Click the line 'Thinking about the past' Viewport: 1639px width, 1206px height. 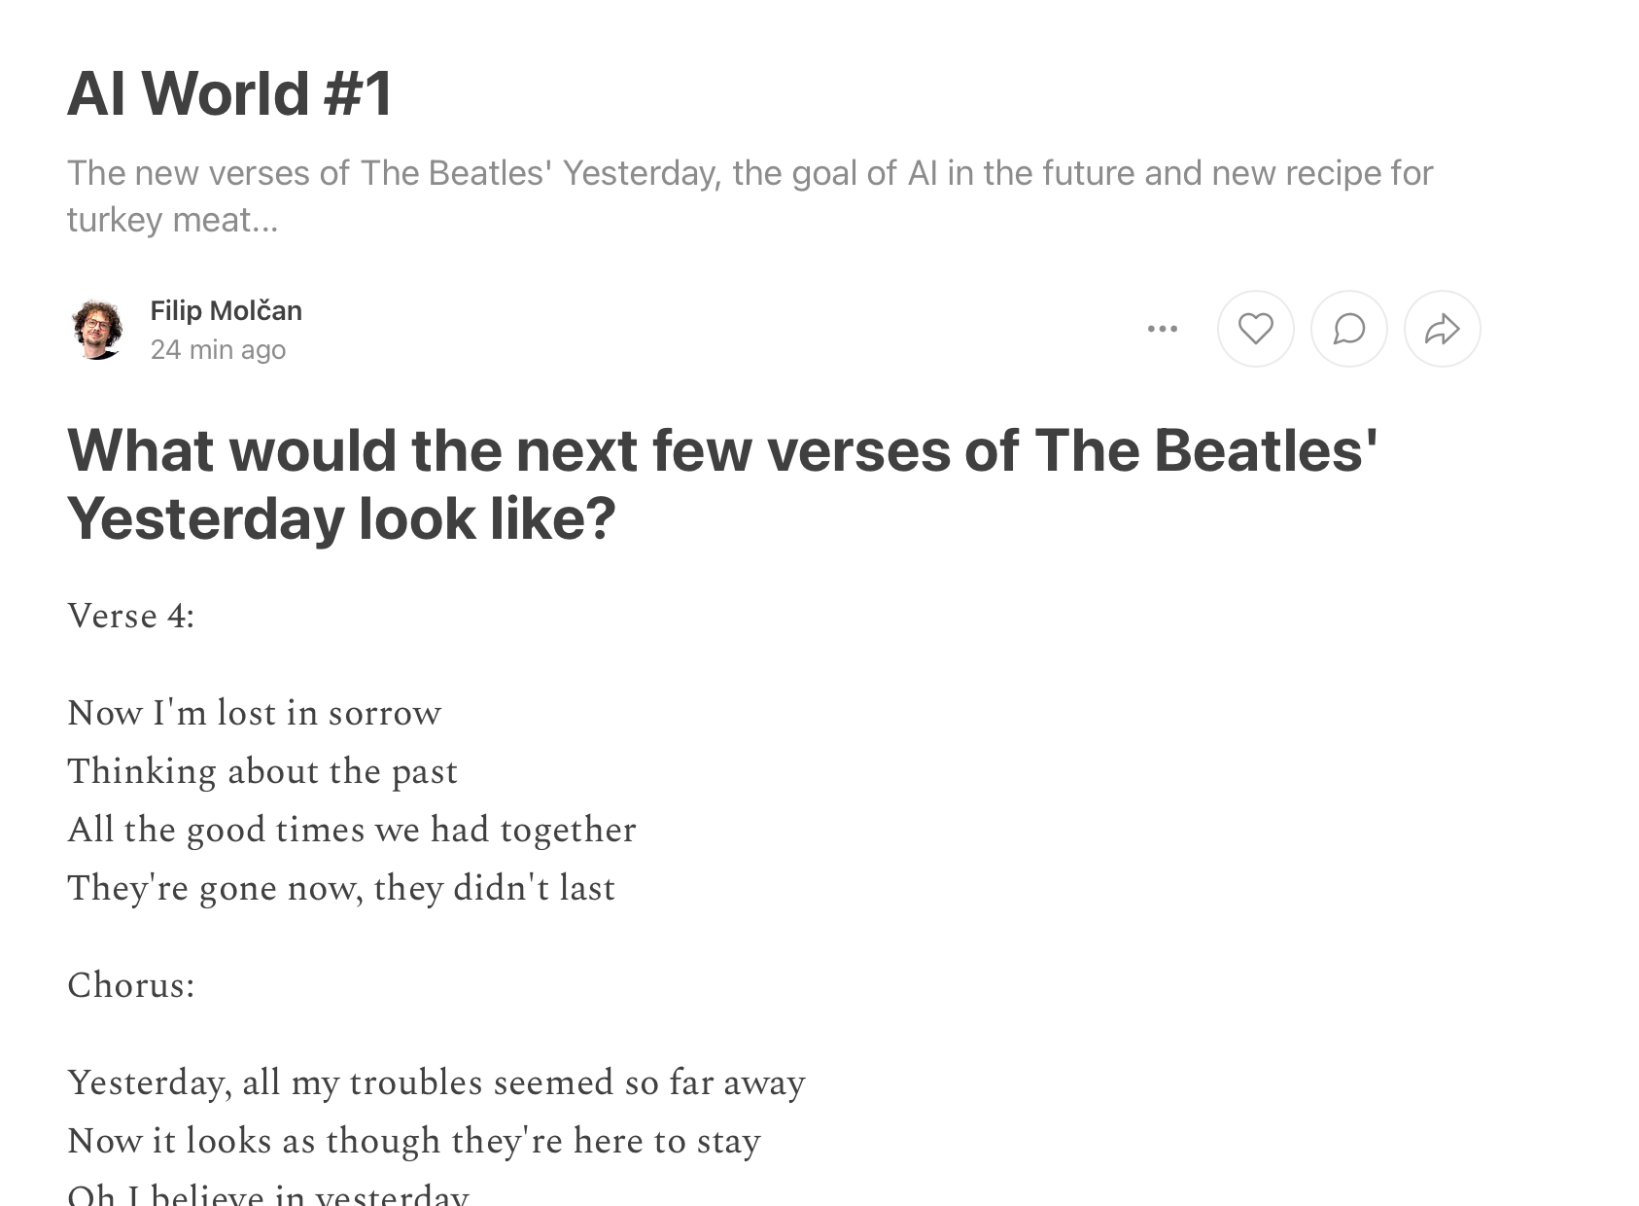tap(262, 771)
